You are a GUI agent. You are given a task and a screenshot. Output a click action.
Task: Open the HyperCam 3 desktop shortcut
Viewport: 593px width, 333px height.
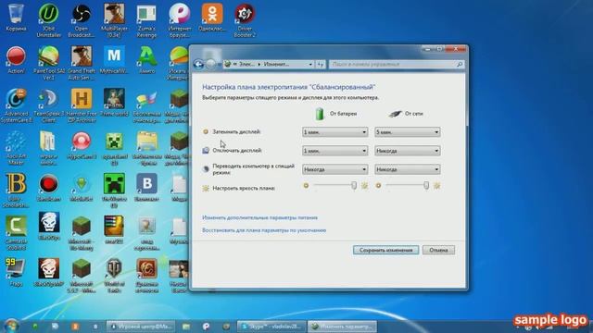[x=81, y=145]
